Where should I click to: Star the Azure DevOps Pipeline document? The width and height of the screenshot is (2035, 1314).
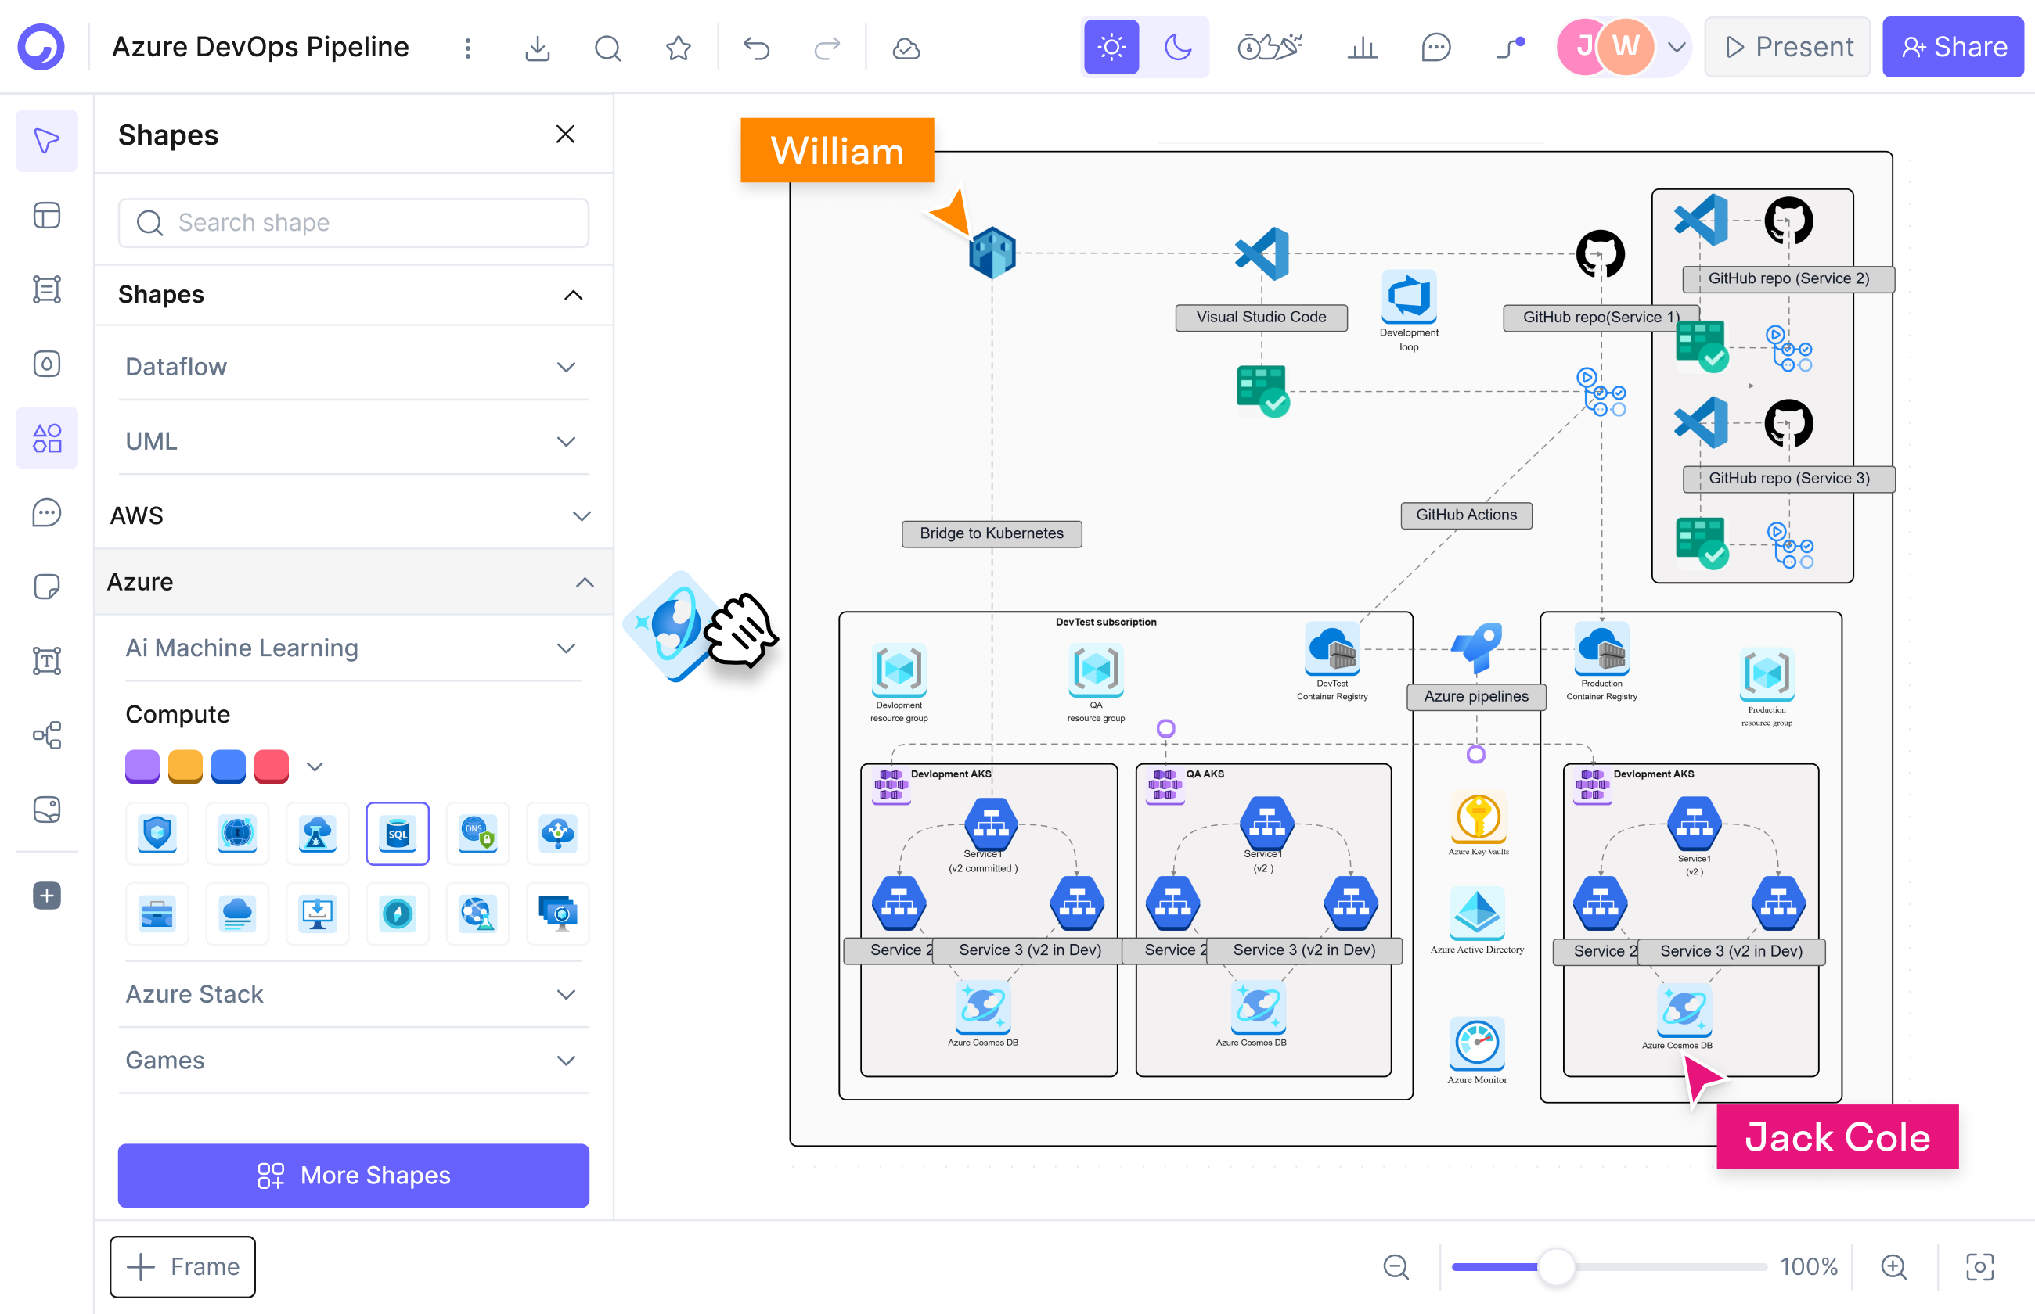click(679, 48)
